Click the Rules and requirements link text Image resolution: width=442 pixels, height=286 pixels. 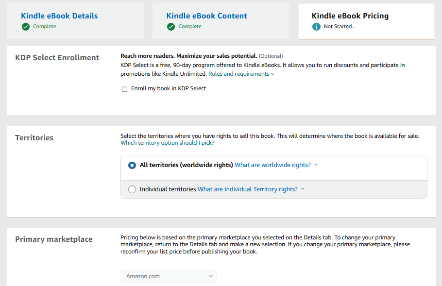(x=238, y=74)
